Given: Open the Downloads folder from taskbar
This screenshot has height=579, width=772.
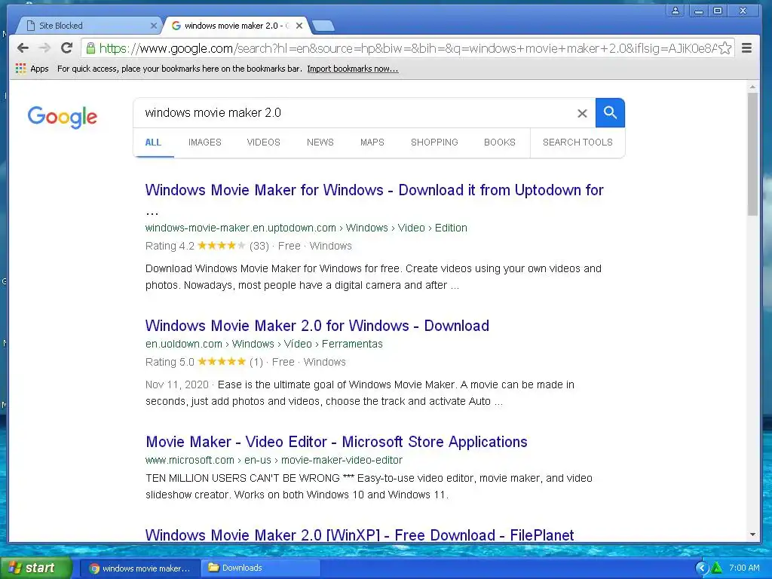Looking at the screenshot, I should [260, 568].
